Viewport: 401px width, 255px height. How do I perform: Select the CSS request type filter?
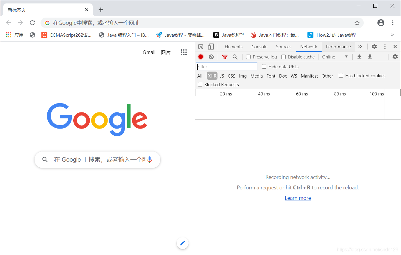point(231,76)
